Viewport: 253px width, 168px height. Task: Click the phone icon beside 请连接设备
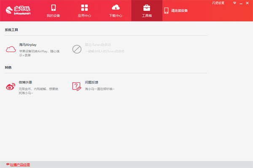coord(166,10)
